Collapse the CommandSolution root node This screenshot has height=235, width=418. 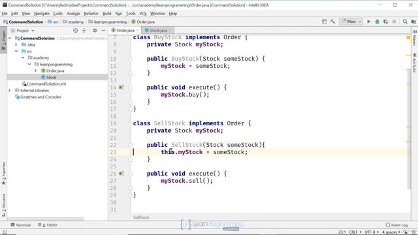[x=10, y=38]
